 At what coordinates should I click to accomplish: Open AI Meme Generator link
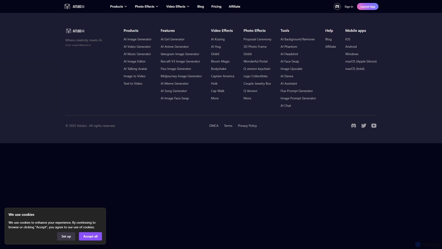(x=175, y=84)
